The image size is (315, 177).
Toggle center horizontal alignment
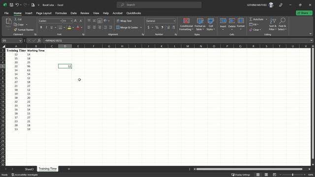click(x=94, y=28)
